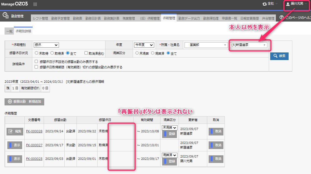Open the employee selector showing [5]新屋達彦
The width and height of the screenshot is (311, 174).
(x=249, y=45)
